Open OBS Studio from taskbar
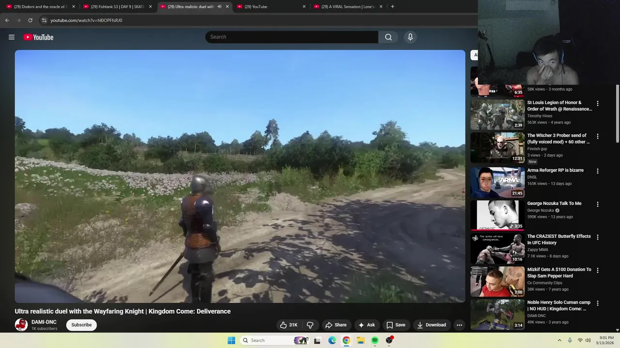This screenshot has height=348, width=620. 389,340
